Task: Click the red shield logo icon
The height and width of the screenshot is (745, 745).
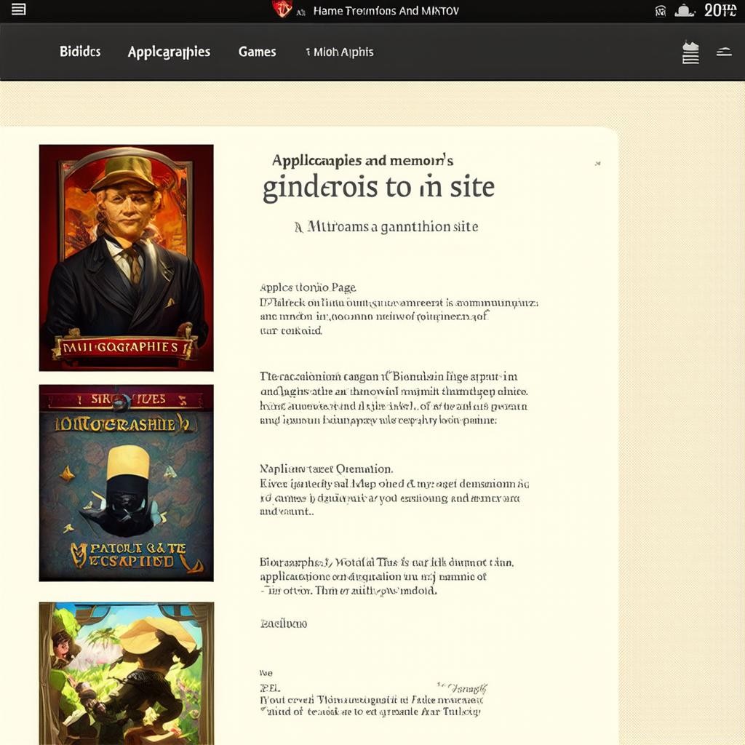Action: tap(282, 9)
